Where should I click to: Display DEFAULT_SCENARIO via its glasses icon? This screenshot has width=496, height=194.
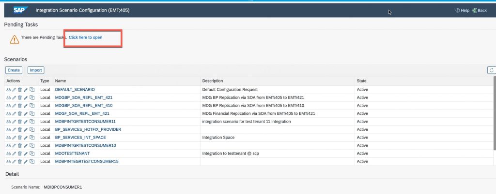coord(9,90)
